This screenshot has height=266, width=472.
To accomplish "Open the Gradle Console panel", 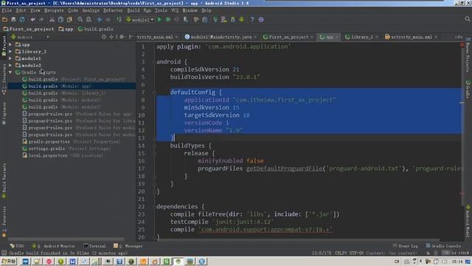I will [443, 246].
